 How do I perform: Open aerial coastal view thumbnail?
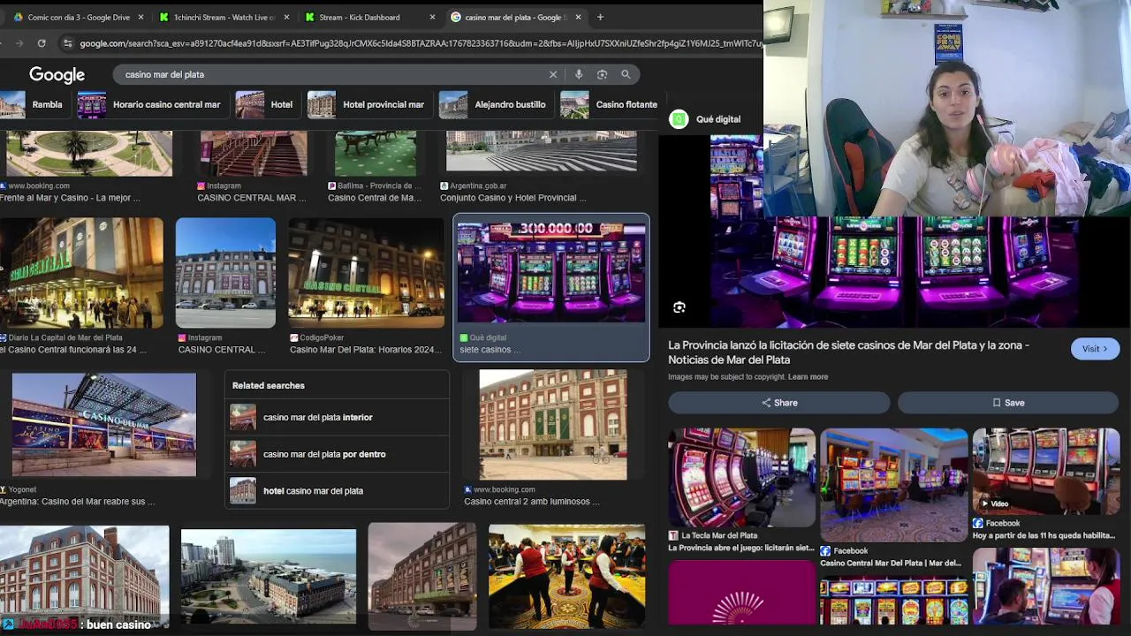click(269, 577)
